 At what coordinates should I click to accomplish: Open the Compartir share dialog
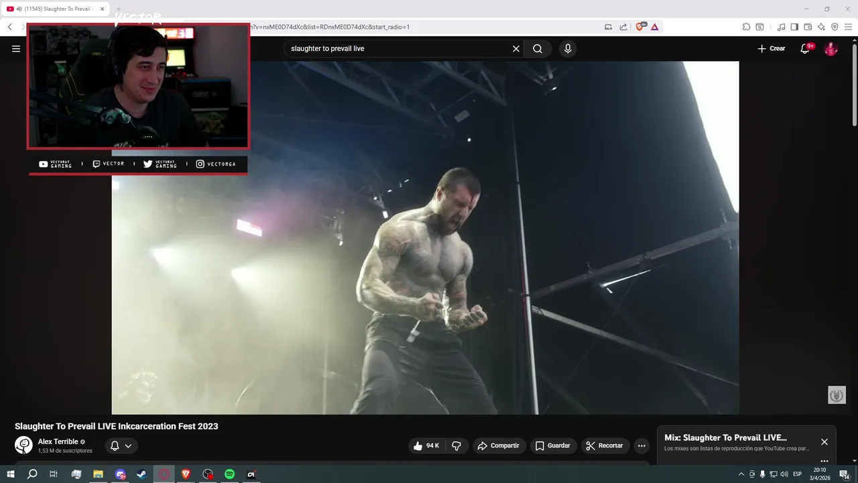pos(499,445)
